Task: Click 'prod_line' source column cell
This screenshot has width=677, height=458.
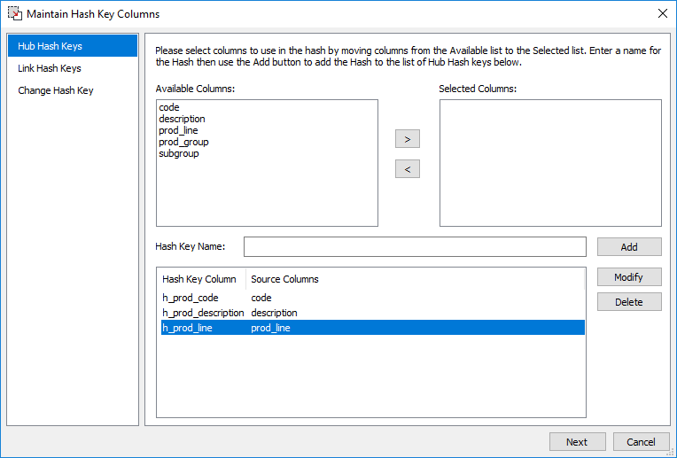Action: pos(271,328)
